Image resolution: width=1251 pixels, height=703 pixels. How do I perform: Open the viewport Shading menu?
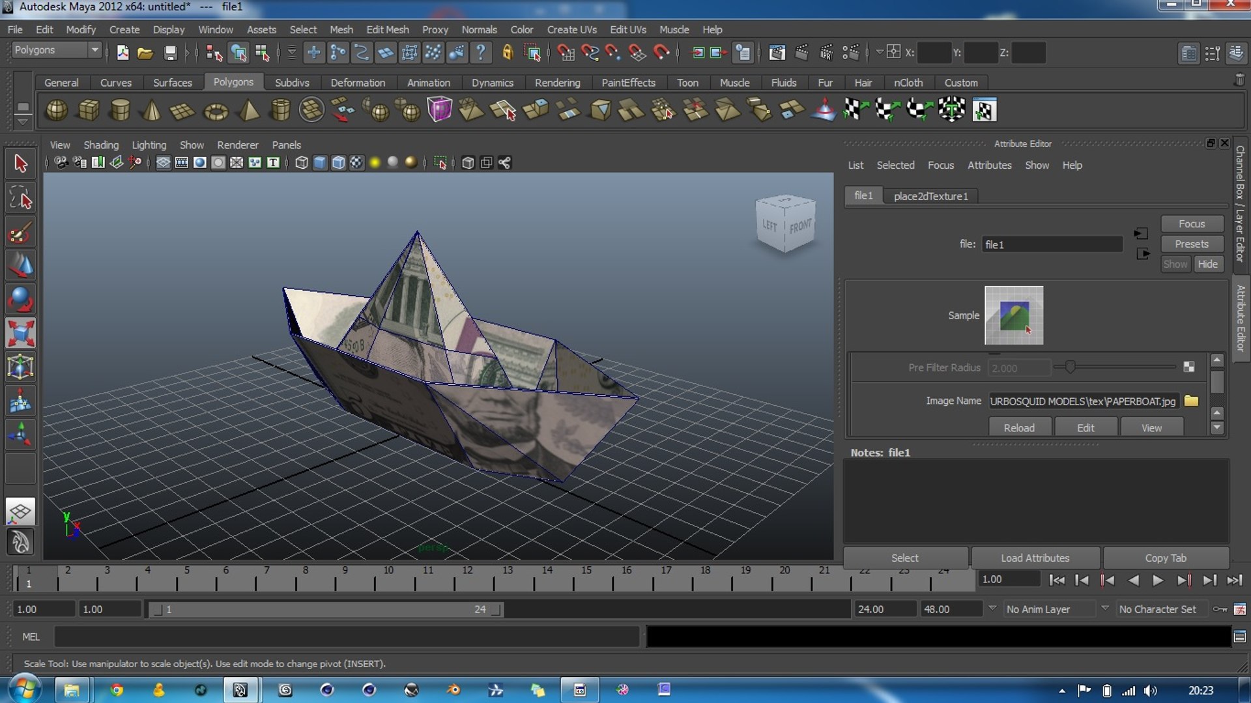pyautogui.click(x=101, y=145)
